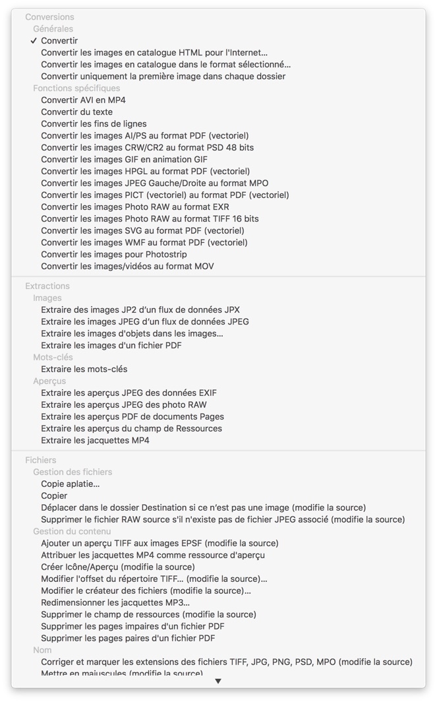The image size is (437, 702).
Task: Select Convertir les images/vidéos au format MOV
Action: 218,266
